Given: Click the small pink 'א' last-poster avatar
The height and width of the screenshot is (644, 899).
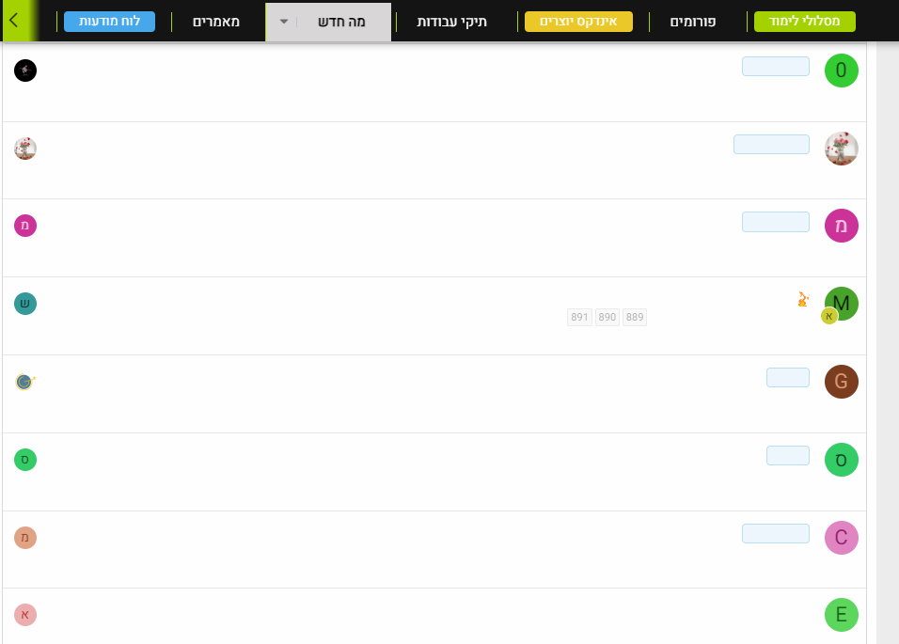Looking at the screenshot, I should (25, 615).
